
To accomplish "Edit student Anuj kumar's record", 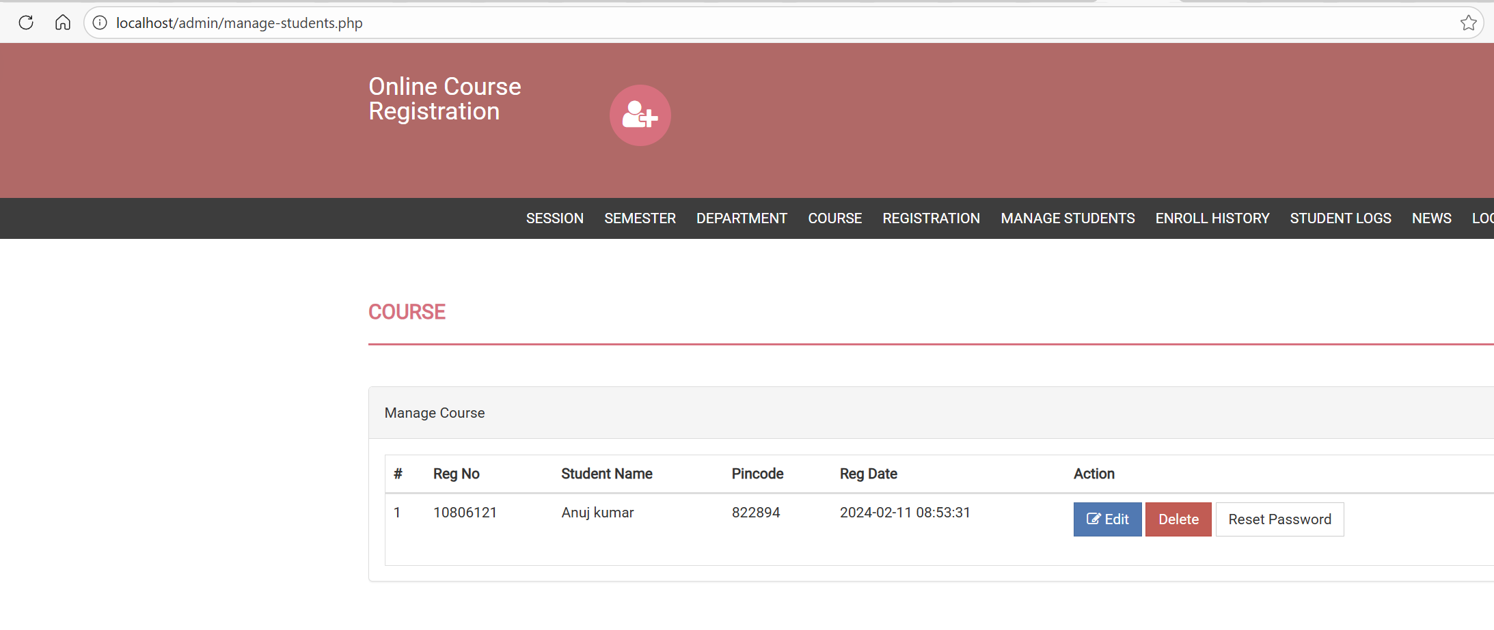I will (1107, 519).
